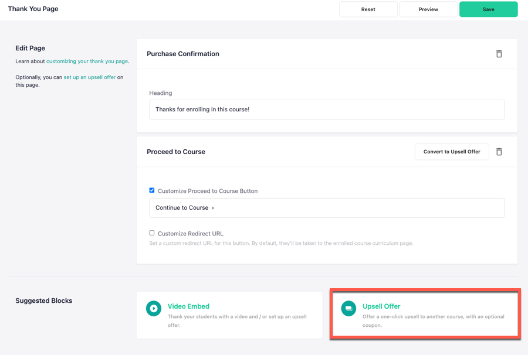This screenshot has width=528, height=355.
Task: Delete the Purchase Confirmation block via trash icon
Action: pos(499,54)
